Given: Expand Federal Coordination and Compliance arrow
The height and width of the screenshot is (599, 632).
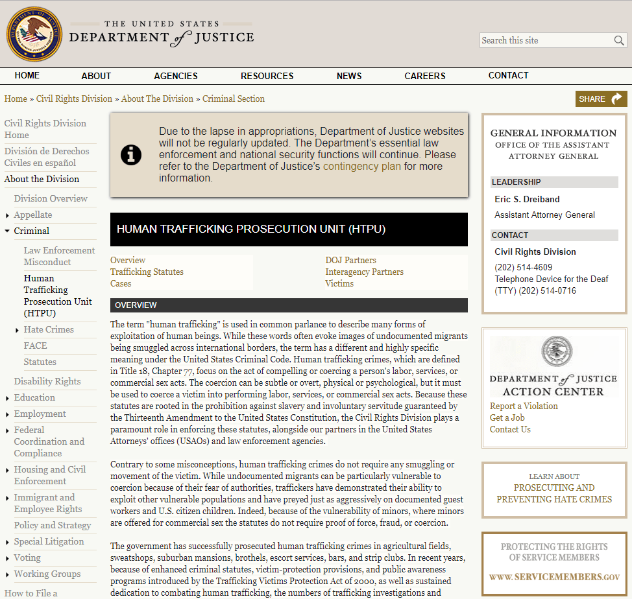Looking at the screenshot, I should coord(7,430).
